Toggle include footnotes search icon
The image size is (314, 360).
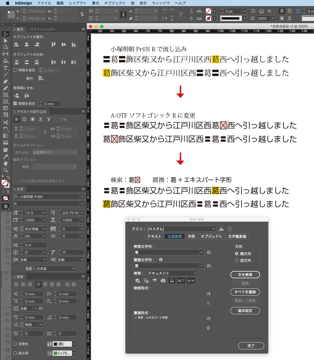pos(172,281)
